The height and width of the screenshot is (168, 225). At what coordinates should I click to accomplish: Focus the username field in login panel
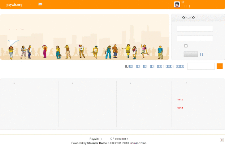pos(195,29)
